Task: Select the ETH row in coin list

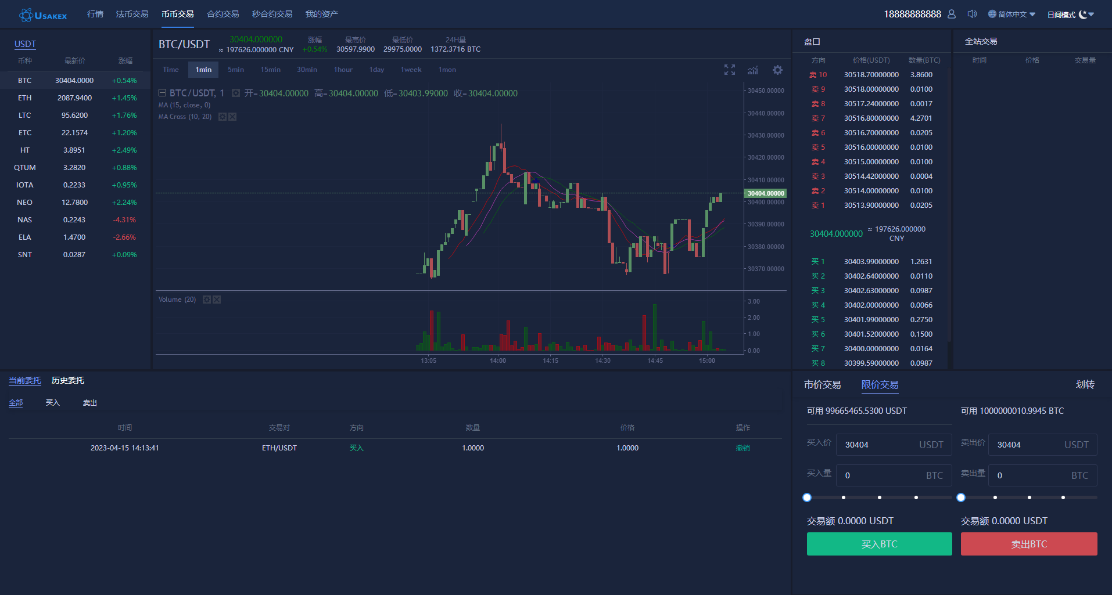Action: 74,98
